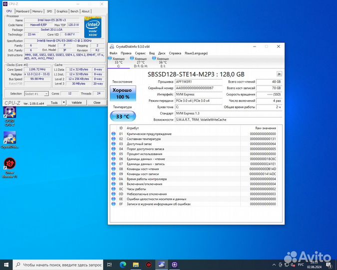Click status dot for attribute 01 row
This screenshot has width=337, height=270.
(x=113, y=133)
